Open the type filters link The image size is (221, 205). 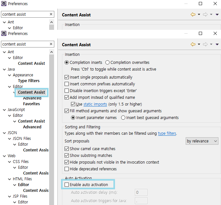[167, 133]
